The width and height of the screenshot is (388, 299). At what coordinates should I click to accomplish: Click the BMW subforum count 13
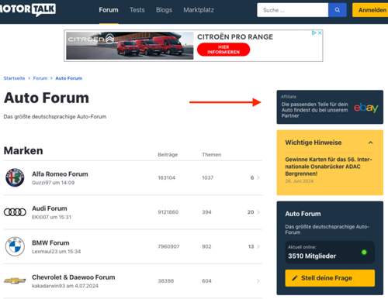(x=251, y=246)
